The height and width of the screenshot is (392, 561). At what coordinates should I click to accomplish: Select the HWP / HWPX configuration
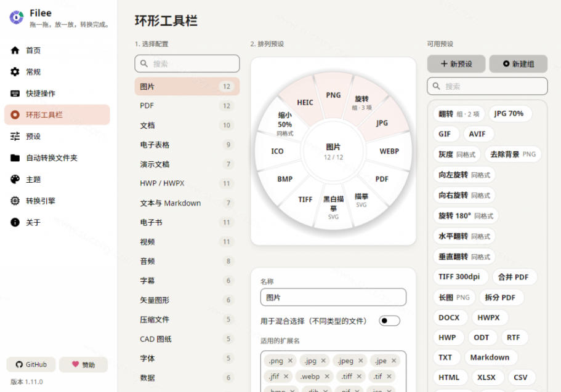[x=187, y=183]
